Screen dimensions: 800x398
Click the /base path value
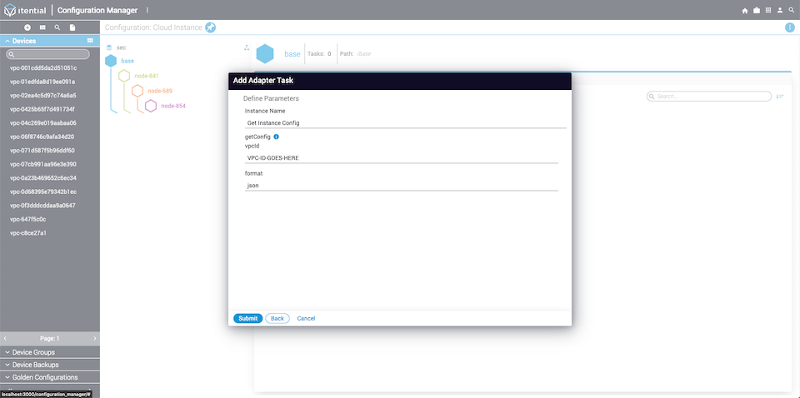[364, 53]
